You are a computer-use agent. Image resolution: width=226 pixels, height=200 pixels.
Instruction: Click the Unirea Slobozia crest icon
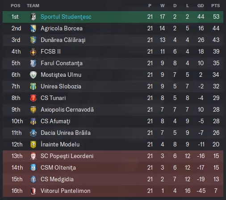coord(33,86)
